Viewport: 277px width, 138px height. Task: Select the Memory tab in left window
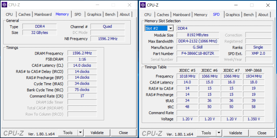click(x=62, y=14)
